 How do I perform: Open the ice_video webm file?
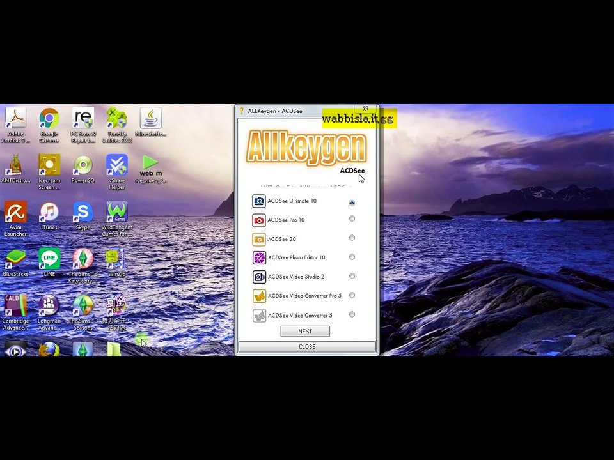coord(151,169)
